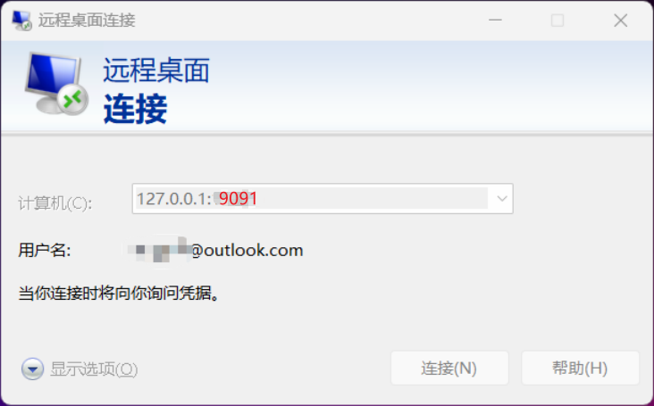
Task: Click the round blue arrow beside 显示选项
Action: 32,369
